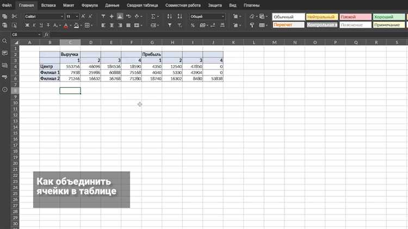The height and width of the screenshot is (229, 408).
Task: Open the font color red A picker
Action: coord(66,26)
